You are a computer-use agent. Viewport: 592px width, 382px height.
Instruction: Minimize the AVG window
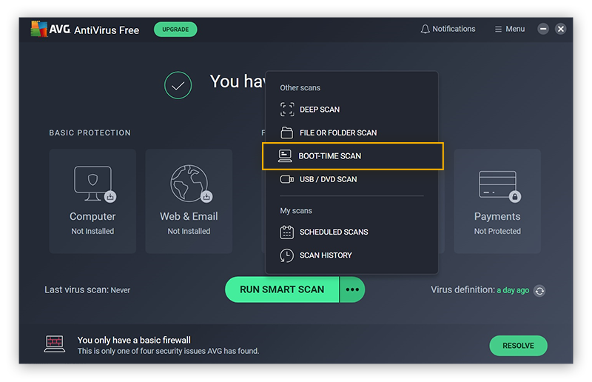click(x=543, y=29)
